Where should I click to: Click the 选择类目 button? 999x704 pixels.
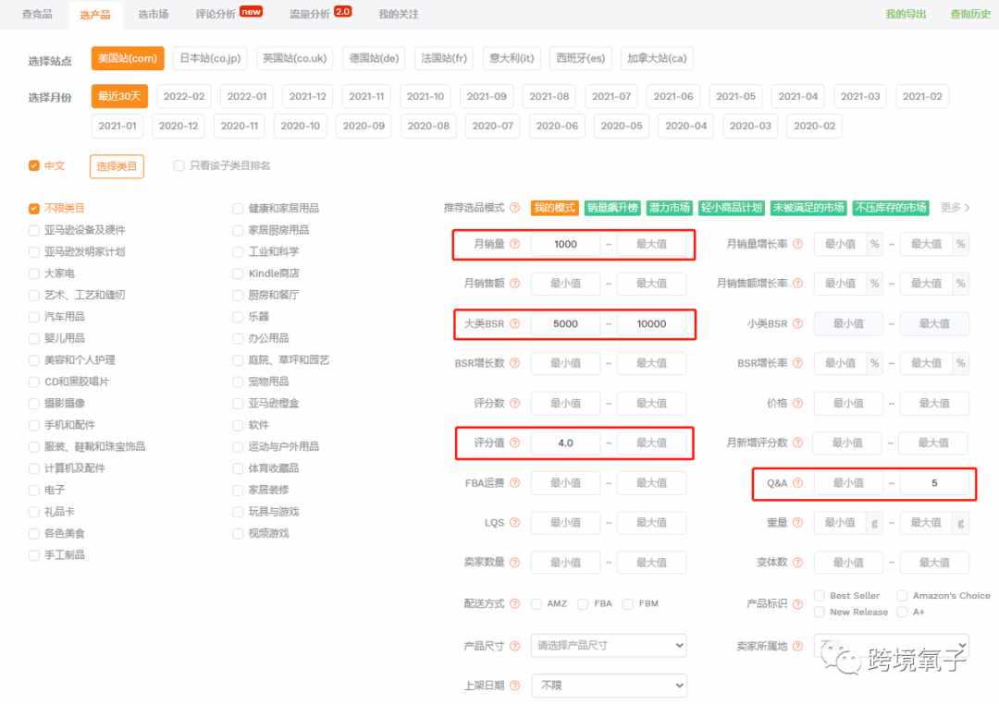[117, 166]
